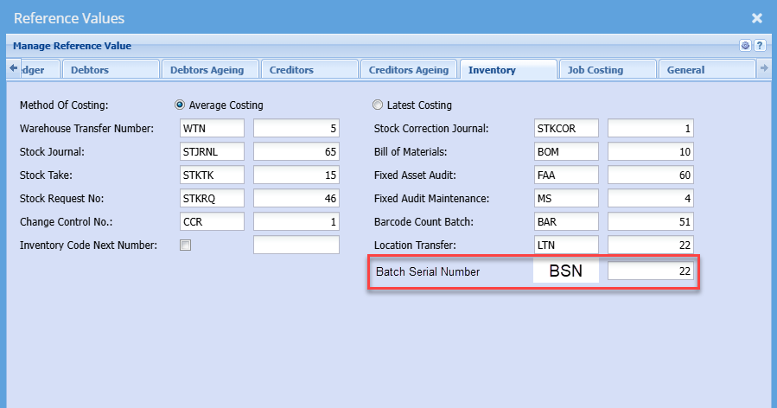Focus the Change Control No. CCR prefix field
Viewport: 777px width, 408px height.
point(212,222)
